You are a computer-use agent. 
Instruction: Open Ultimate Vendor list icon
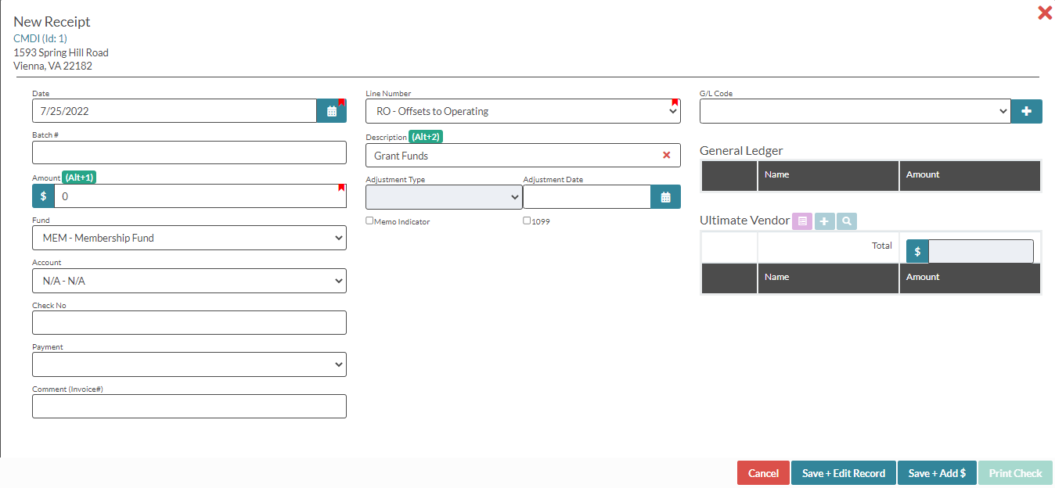click(802, 221)
